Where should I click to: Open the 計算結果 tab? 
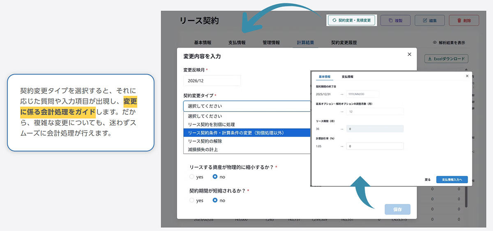(306, 42)
